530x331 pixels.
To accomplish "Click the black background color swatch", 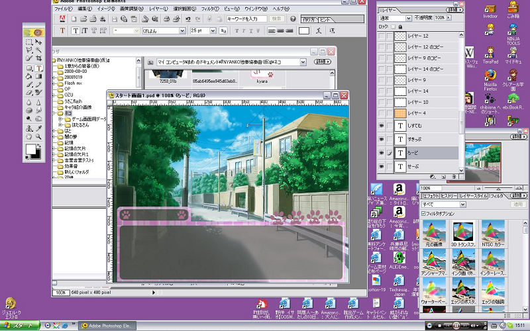I will point(37,156).
